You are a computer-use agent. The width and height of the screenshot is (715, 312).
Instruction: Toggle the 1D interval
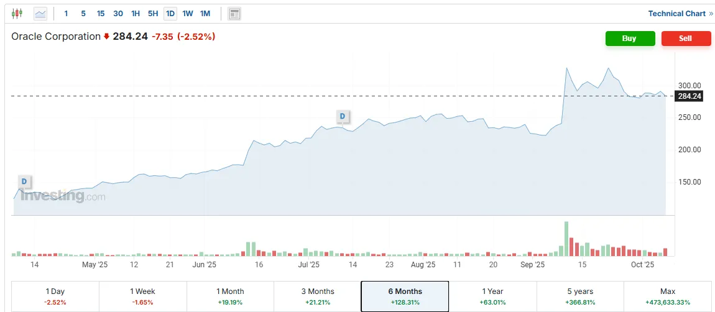tap(170, 13)
